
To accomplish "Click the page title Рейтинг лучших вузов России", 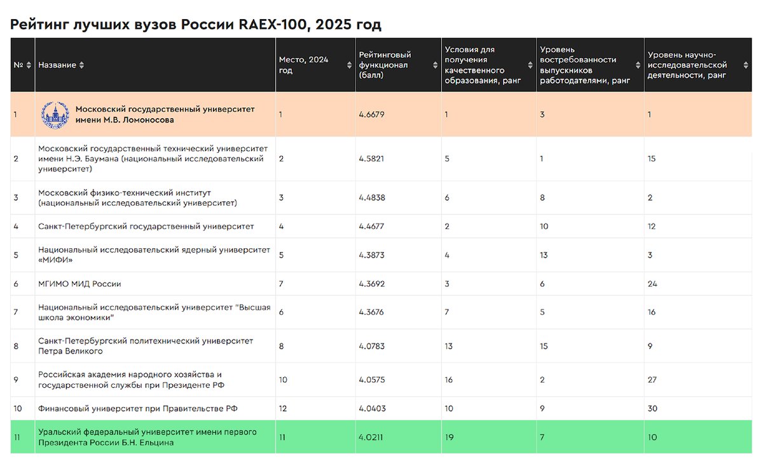I will click(x=196, y=25).
